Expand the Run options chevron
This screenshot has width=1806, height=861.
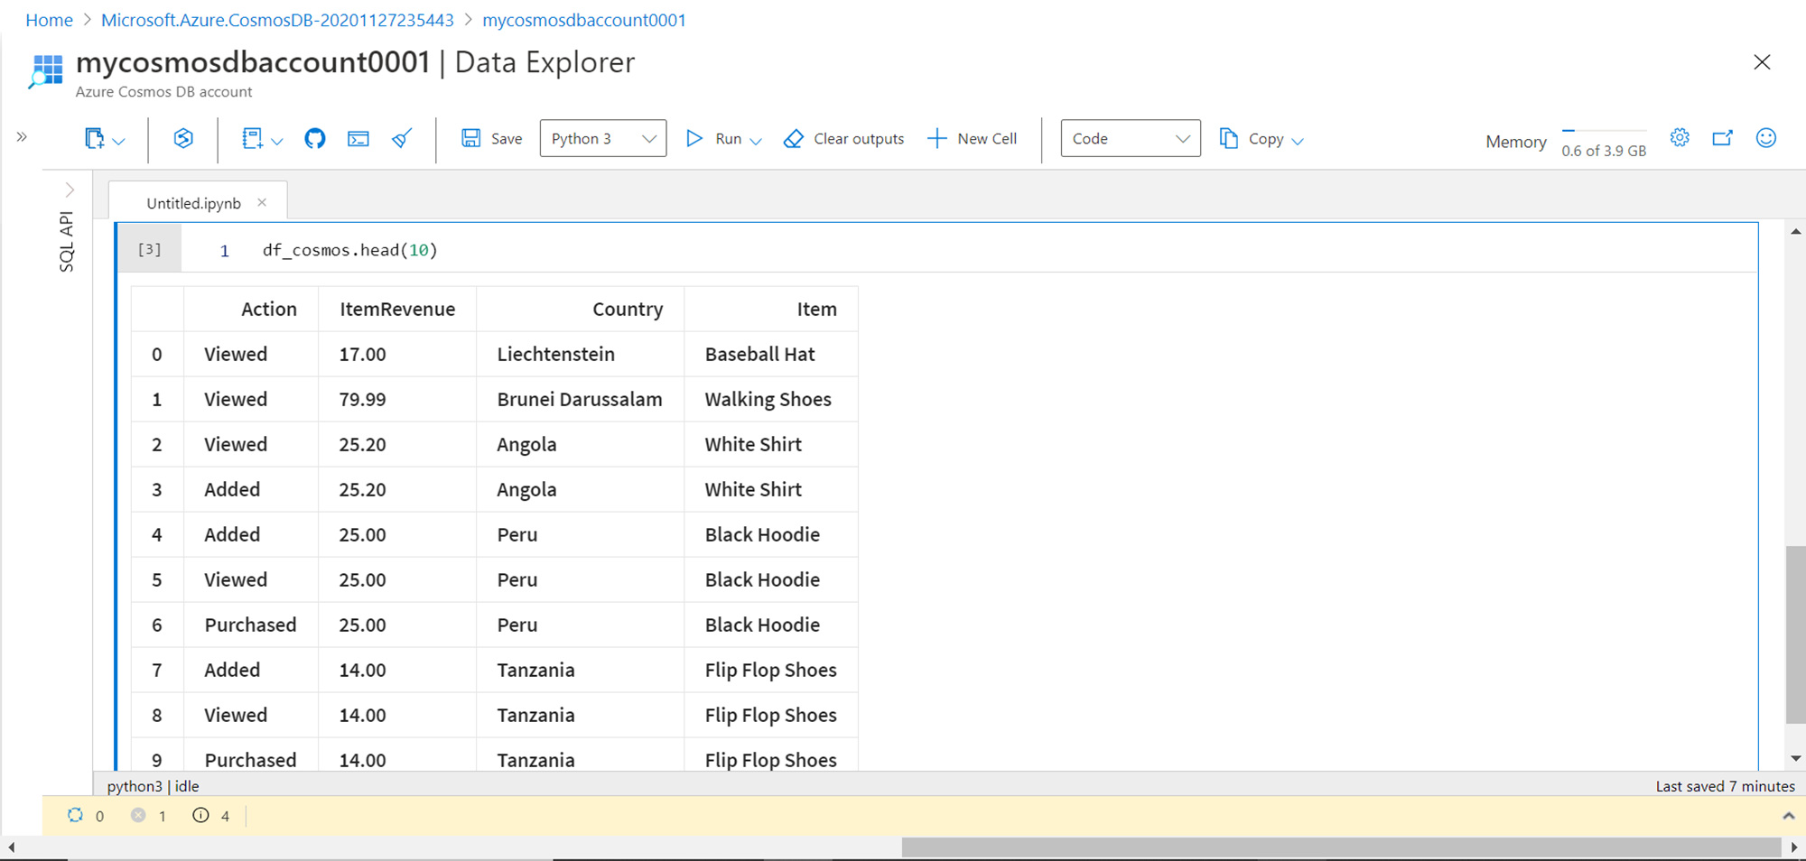point(757,141)
